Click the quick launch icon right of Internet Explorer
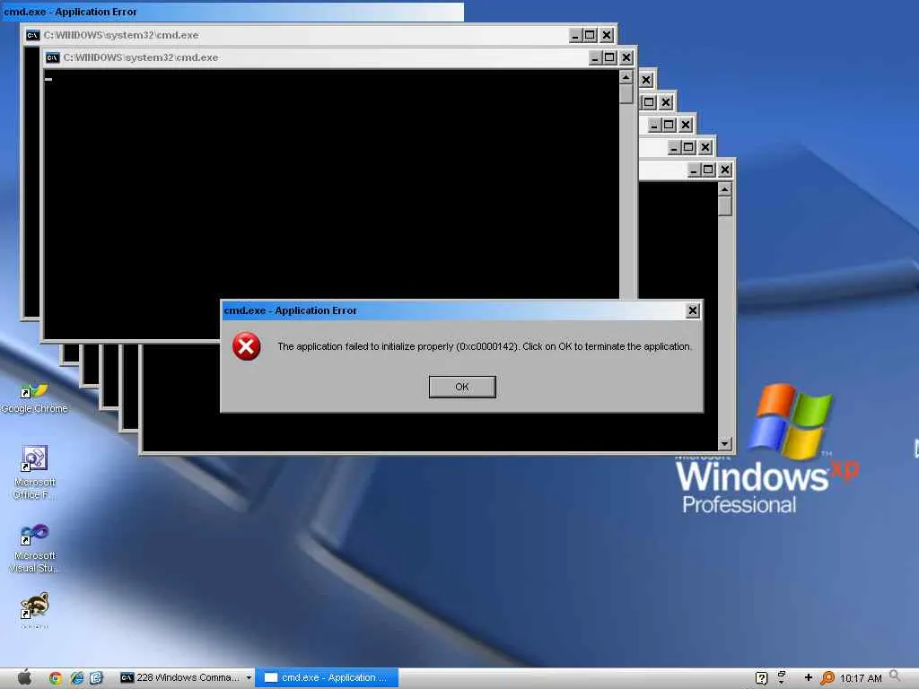 pos(96,678)
